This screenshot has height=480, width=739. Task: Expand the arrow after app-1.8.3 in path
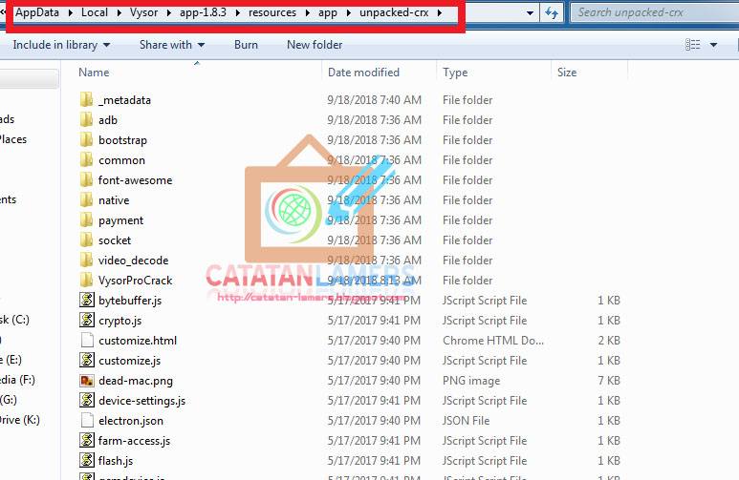(x=237, y=12)
